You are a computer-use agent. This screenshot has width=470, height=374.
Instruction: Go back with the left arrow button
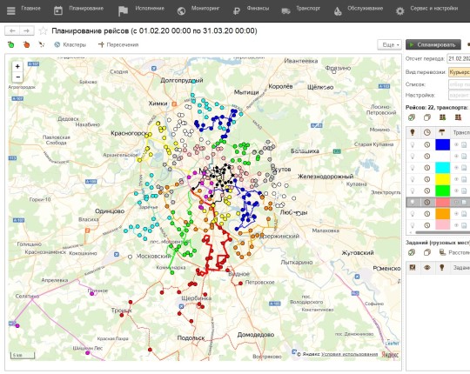point(12,30)
